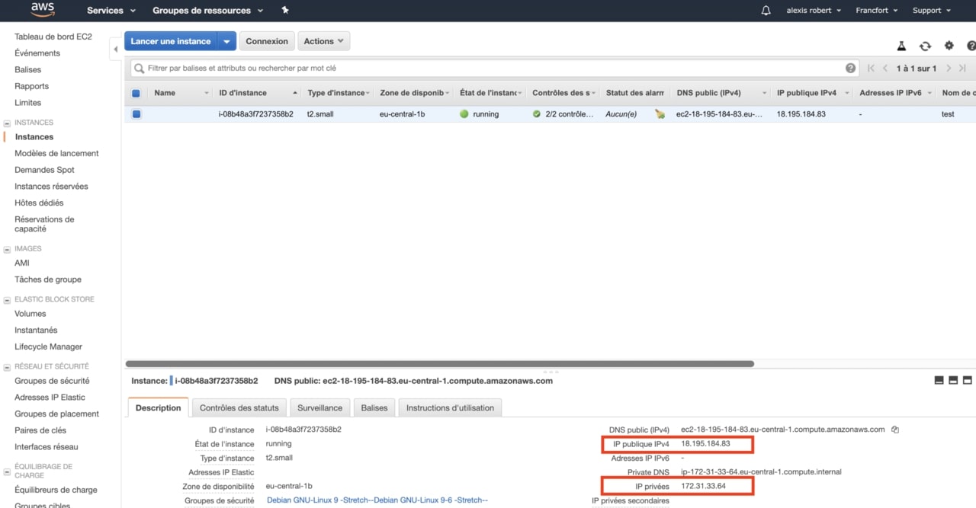Collapse the ELASTIC BLOCK STORE section

(x=7, y=299)
